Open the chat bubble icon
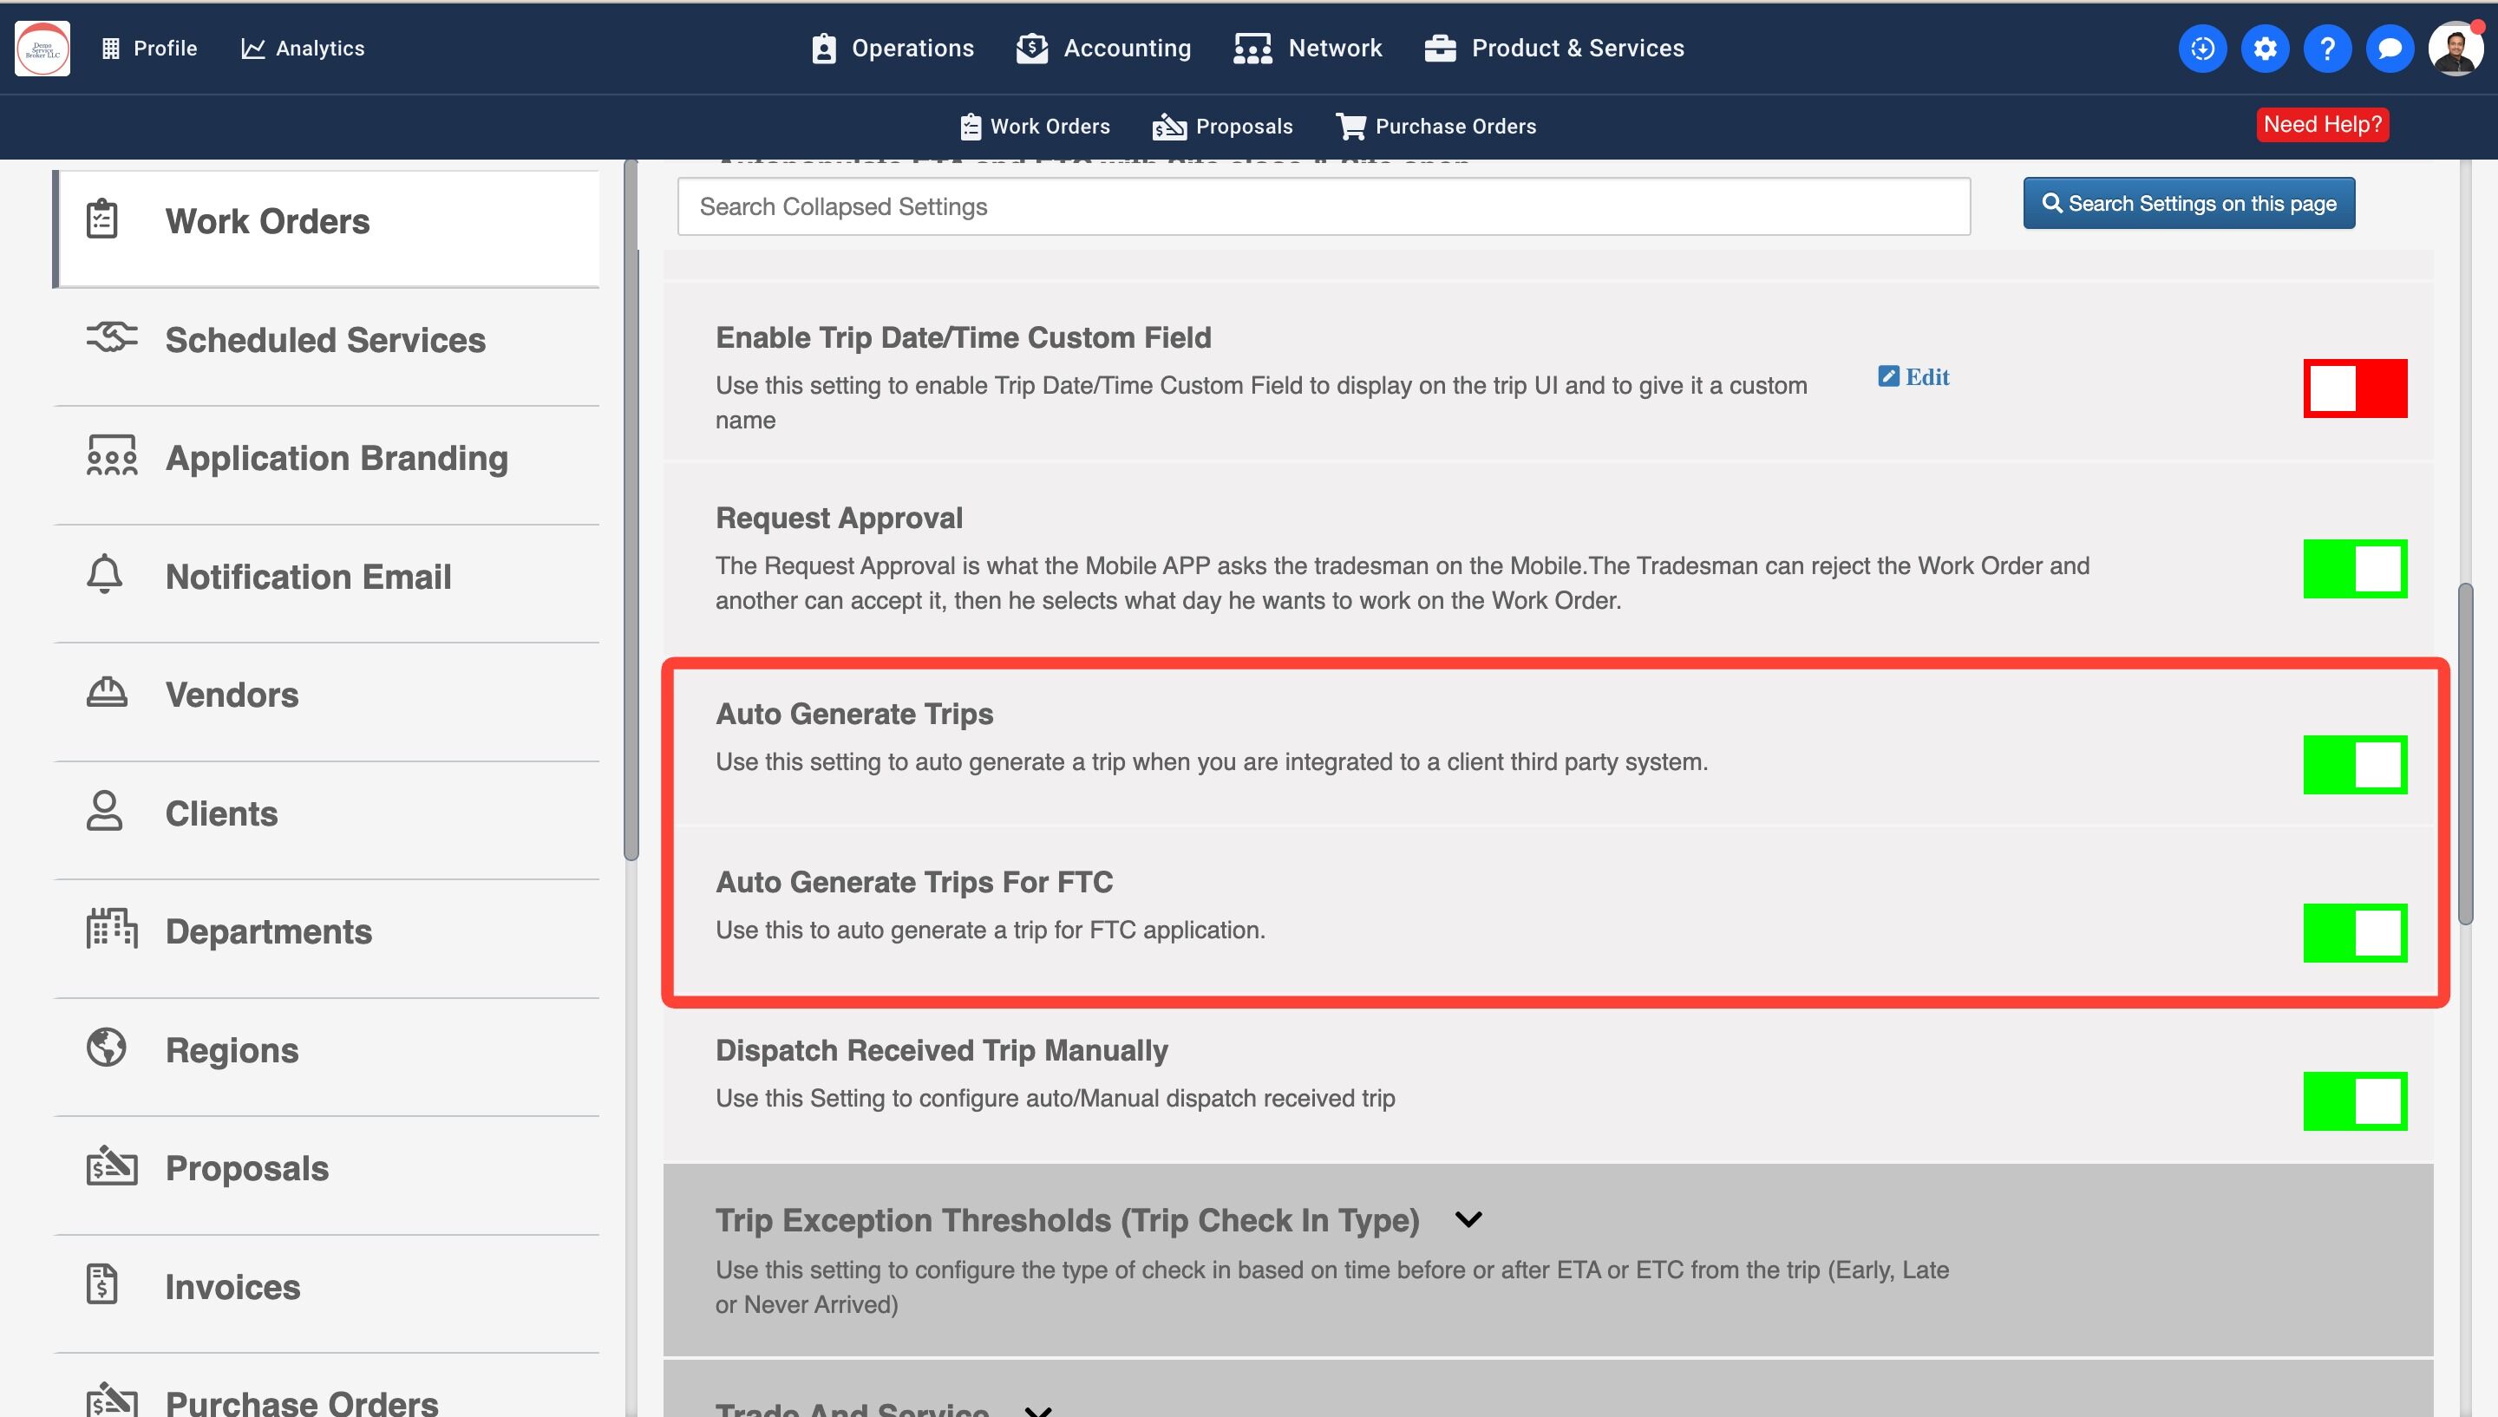 tap(2389, 49)
